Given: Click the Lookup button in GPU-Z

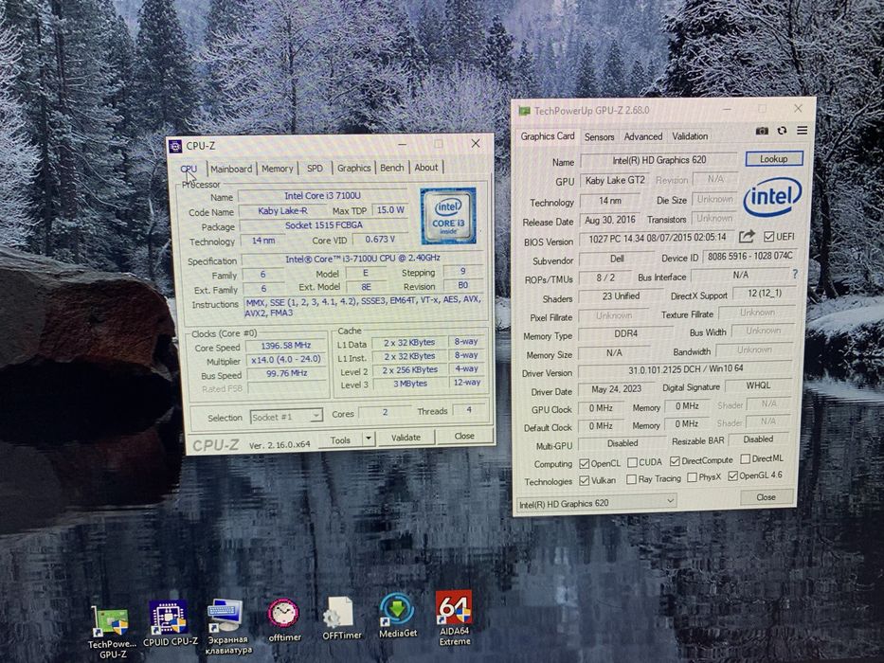Looking at the screenshot, I should click(x=773, y=158).
